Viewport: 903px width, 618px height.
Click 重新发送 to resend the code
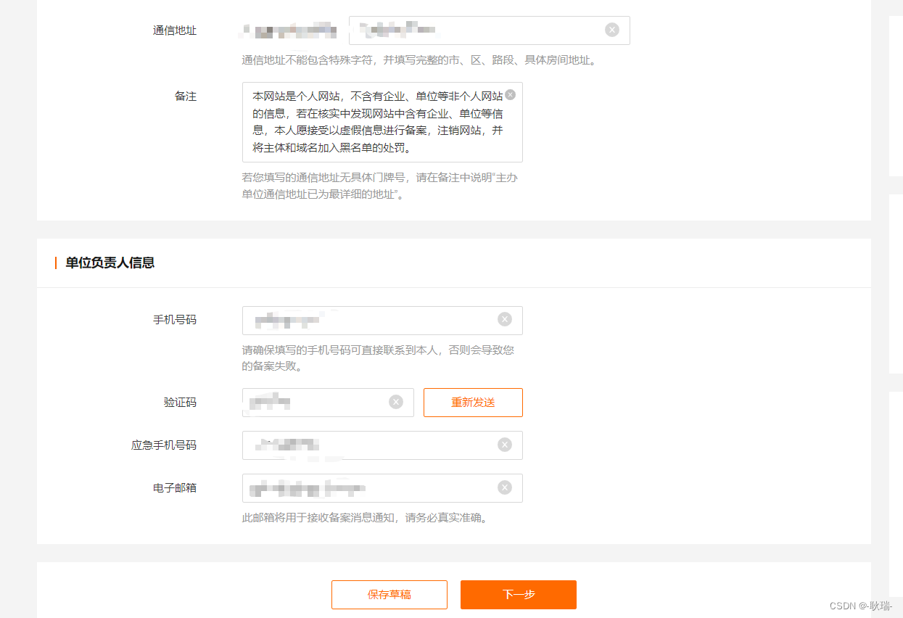[x=473, y=403]
